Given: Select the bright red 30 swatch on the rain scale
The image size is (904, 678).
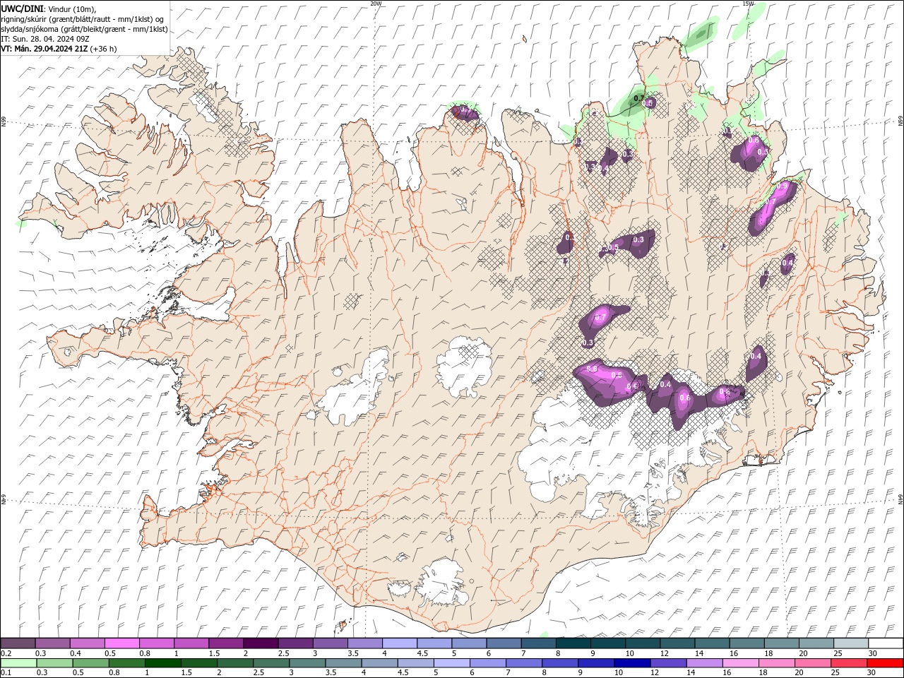Looking at the screenshot, I should coord(885,663).
